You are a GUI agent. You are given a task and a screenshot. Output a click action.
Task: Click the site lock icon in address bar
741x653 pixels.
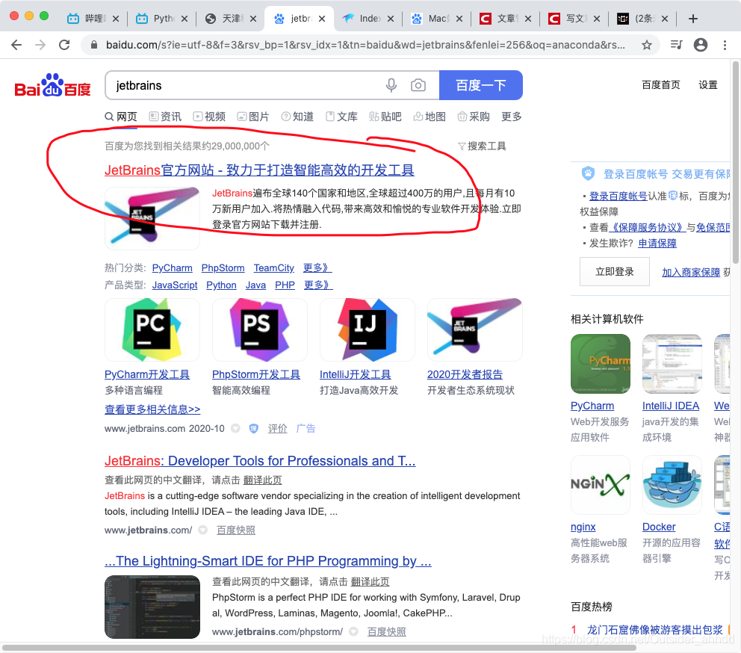point(94,45)
